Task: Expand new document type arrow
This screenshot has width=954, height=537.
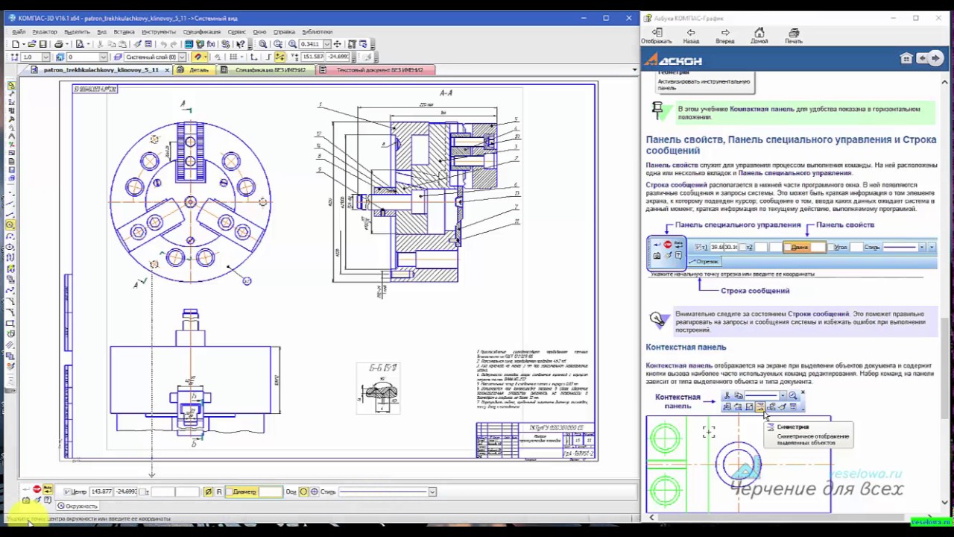Action: click(24, 44)
